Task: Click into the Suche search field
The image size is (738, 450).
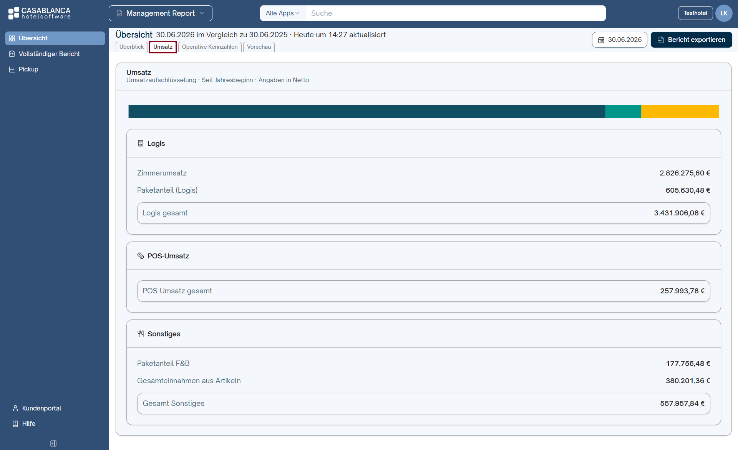Action: (456, 13)
